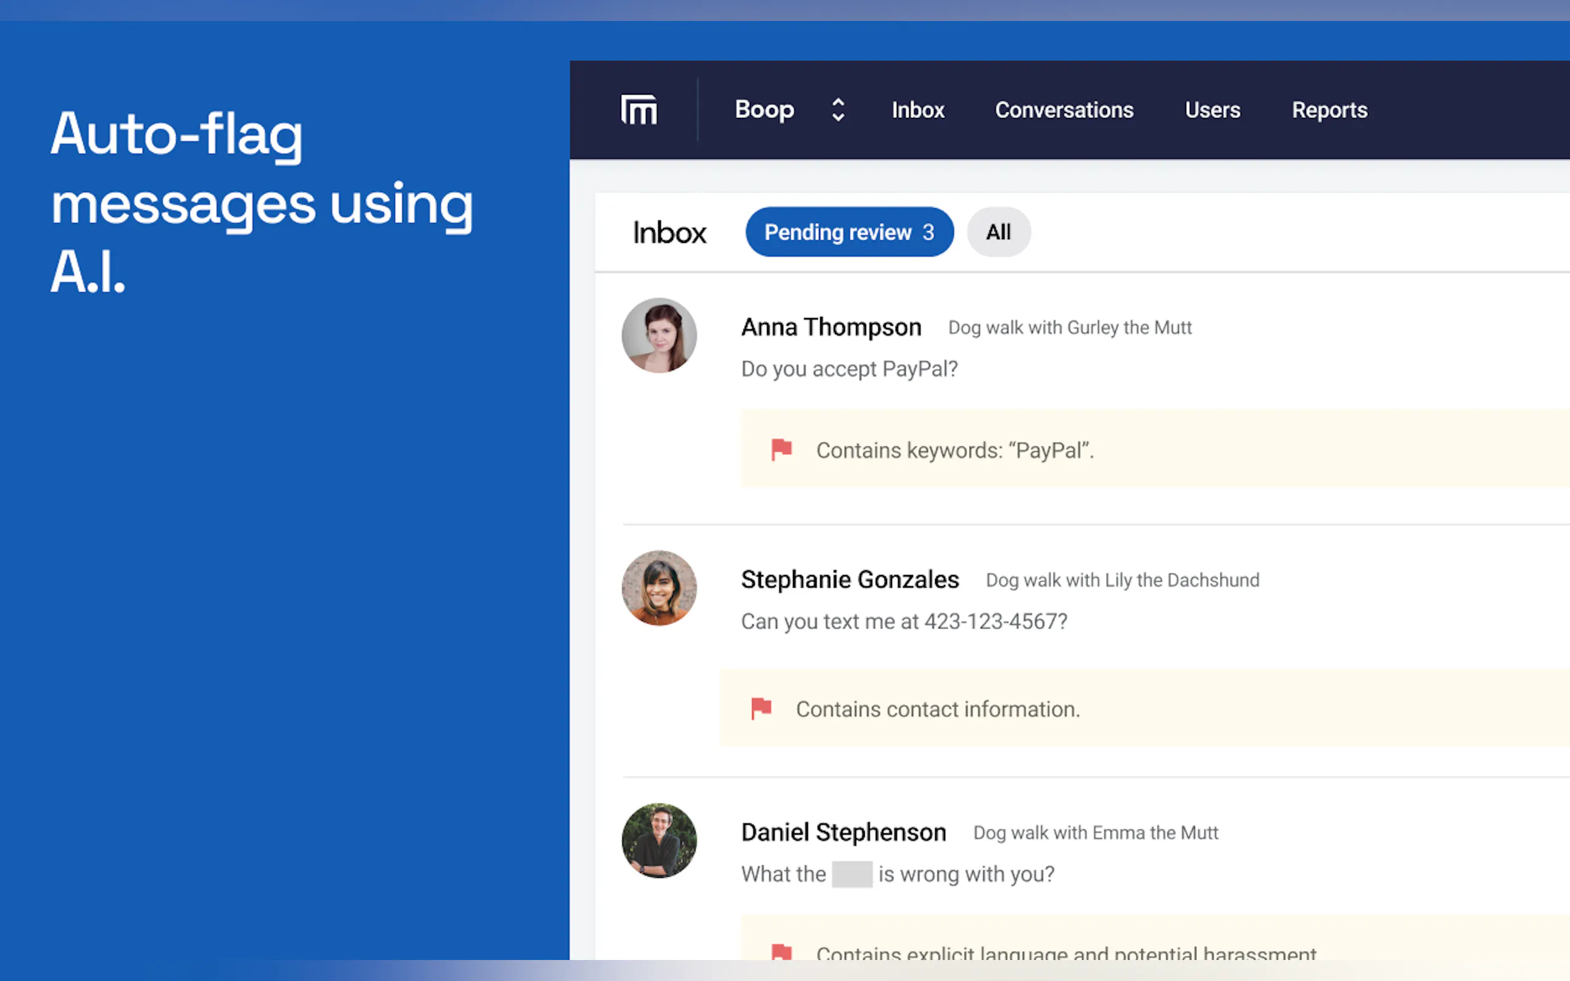Go to Inbox in top navigation
The height and width of the screenshot is (981, 1570).
pos(918,111)
